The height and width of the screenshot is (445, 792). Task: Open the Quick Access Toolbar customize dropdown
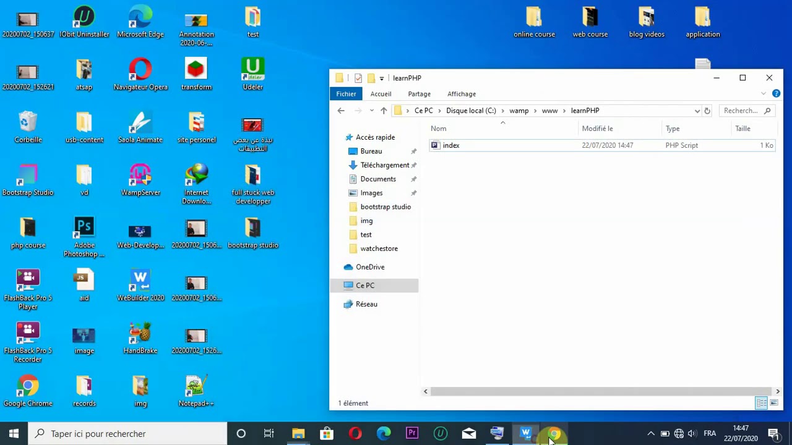(x=382, y=78)
